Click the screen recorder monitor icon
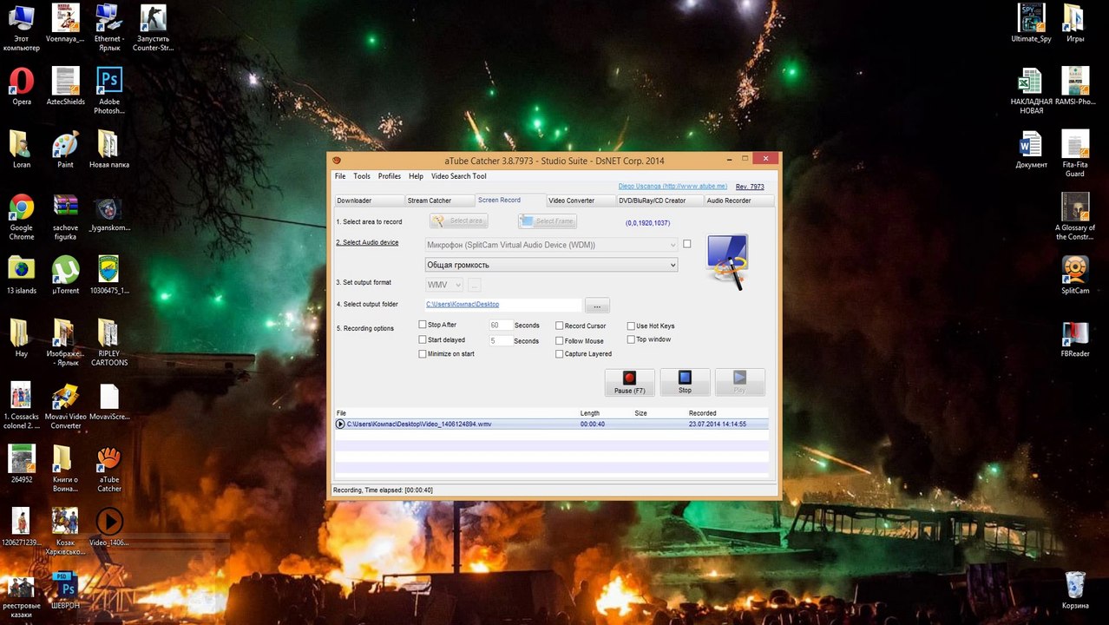 tap(727, 261)
